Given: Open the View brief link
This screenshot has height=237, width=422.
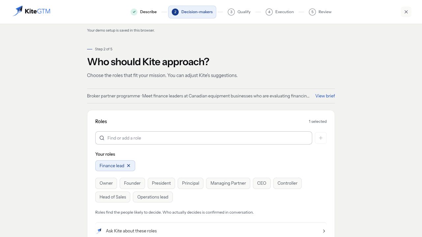Looking at the screenshot, I should [325, 96].
